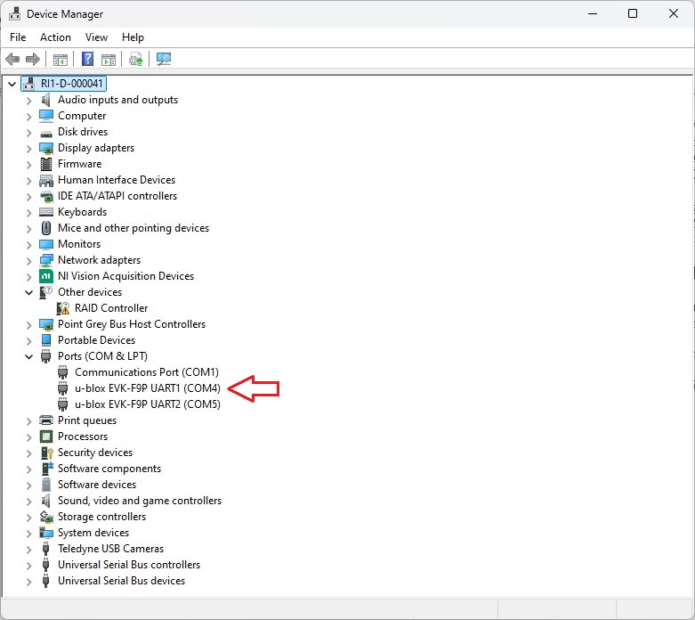The height and width of the screenshot is (620, 695).
Task: Click the Storage controllers icon
Action: [46, 517]
